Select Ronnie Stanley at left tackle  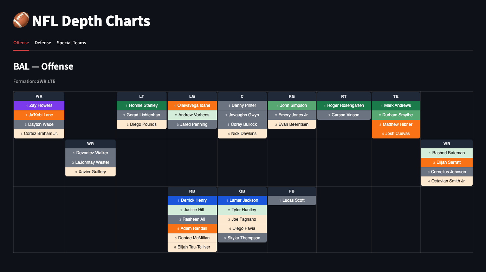(142, 105)
